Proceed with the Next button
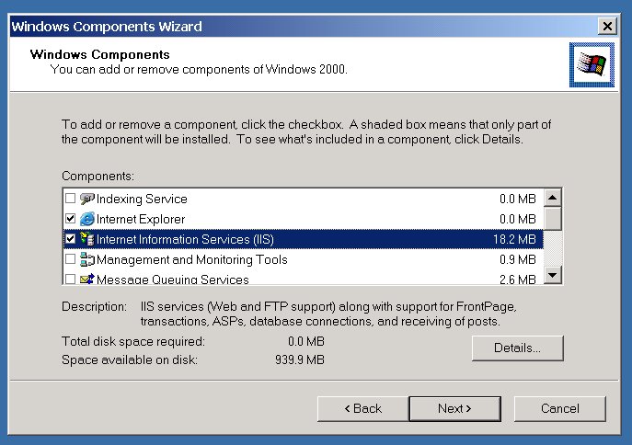 click(454, 409)
